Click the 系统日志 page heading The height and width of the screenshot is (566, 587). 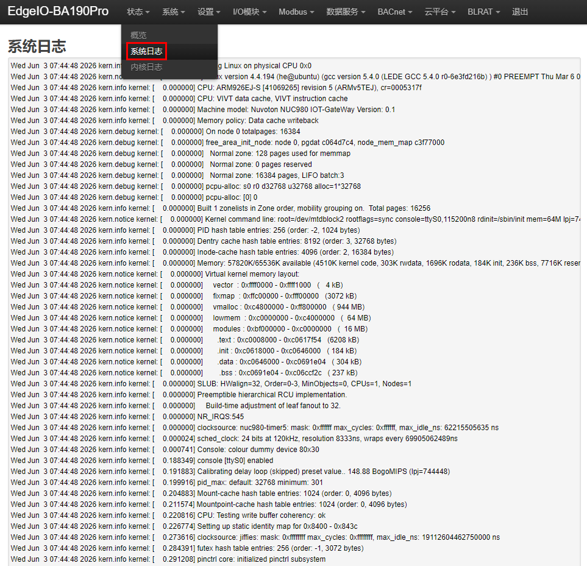pyautogui.click(x=37, y=46)
